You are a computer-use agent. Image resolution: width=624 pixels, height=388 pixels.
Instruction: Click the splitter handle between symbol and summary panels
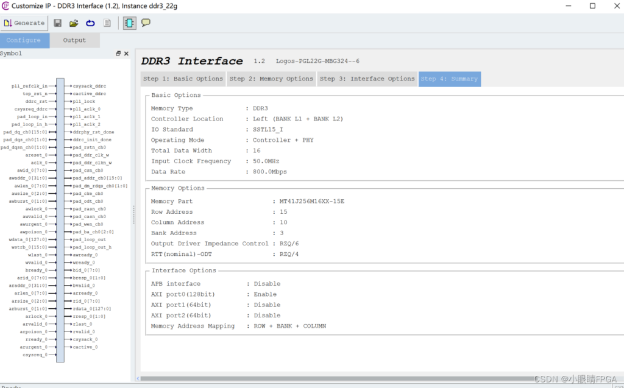point(133,214)
